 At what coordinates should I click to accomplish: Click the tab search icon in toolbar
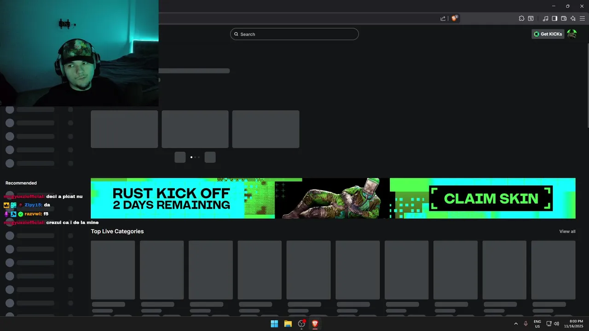click(531, 18)
